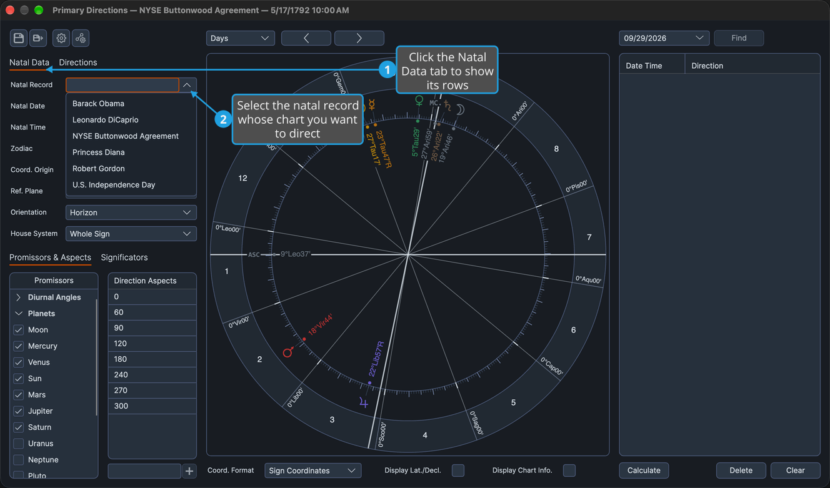The image size is (830, 488).
Task: Uncheck the Moon promissor checkbox
Action: point(19,330)
